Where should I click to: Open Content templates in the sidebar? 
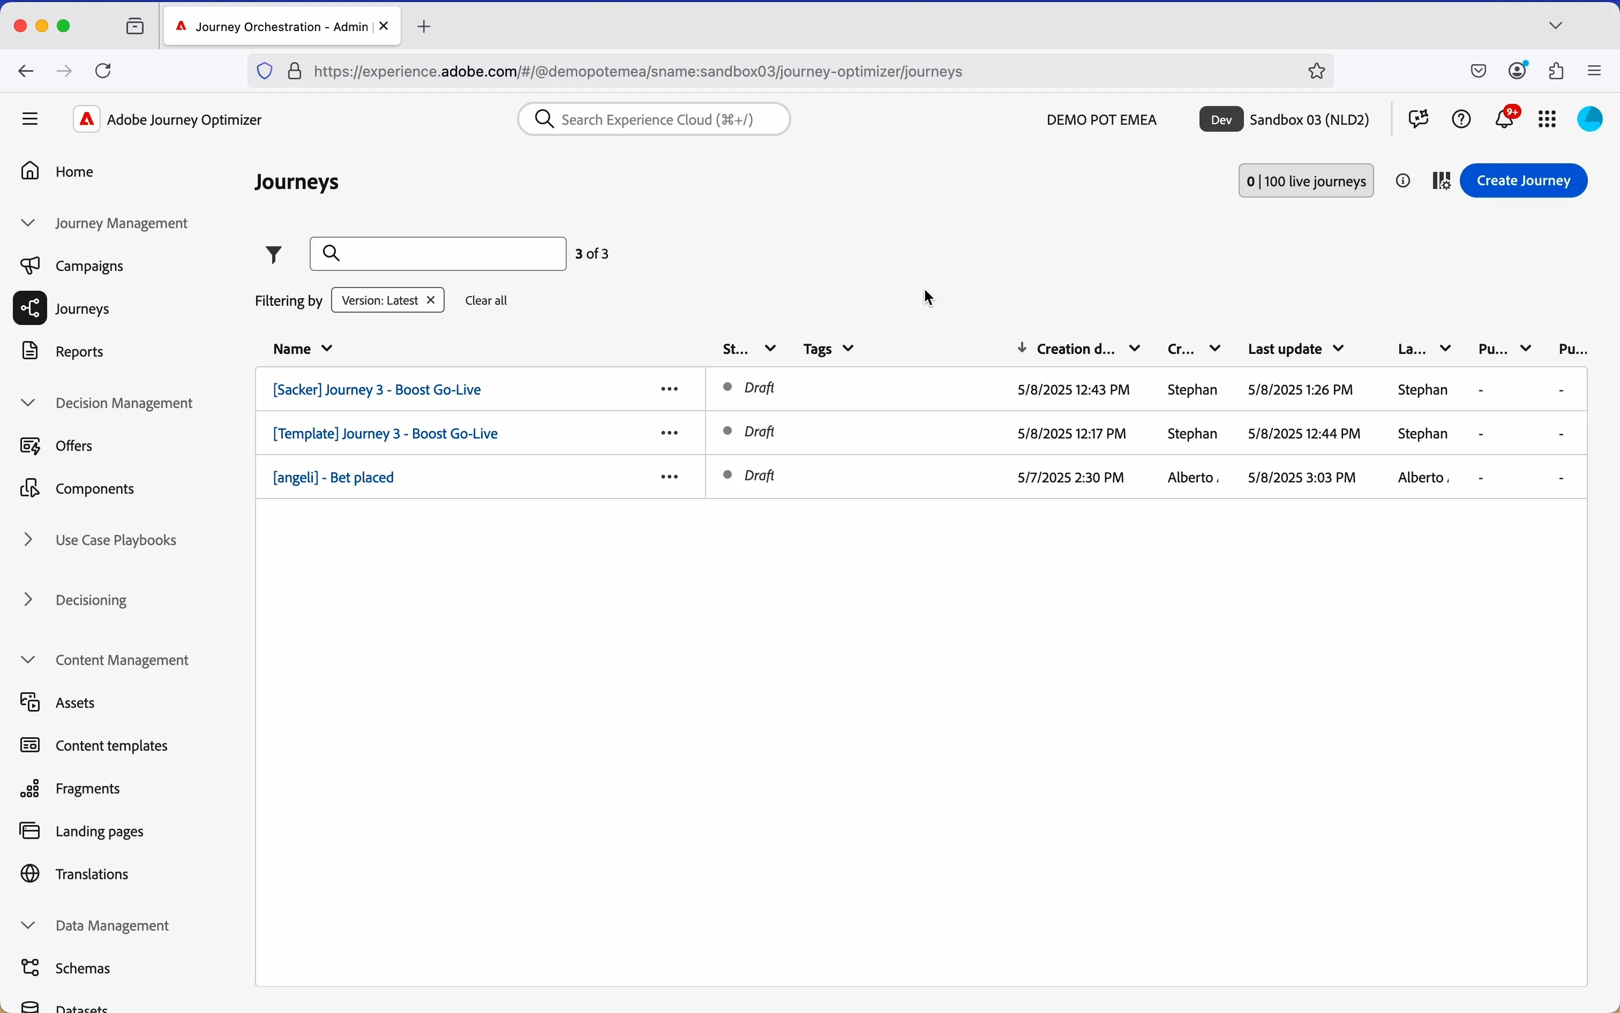94,745
